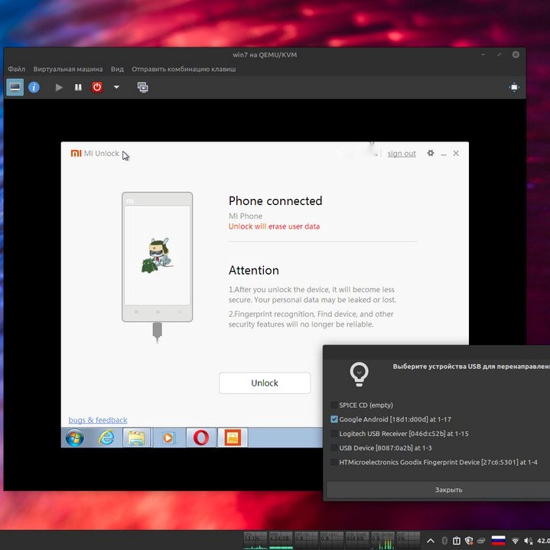Pause the virtual machine
The height and width of the screenshot is (550, 550).
click(78, 87)
